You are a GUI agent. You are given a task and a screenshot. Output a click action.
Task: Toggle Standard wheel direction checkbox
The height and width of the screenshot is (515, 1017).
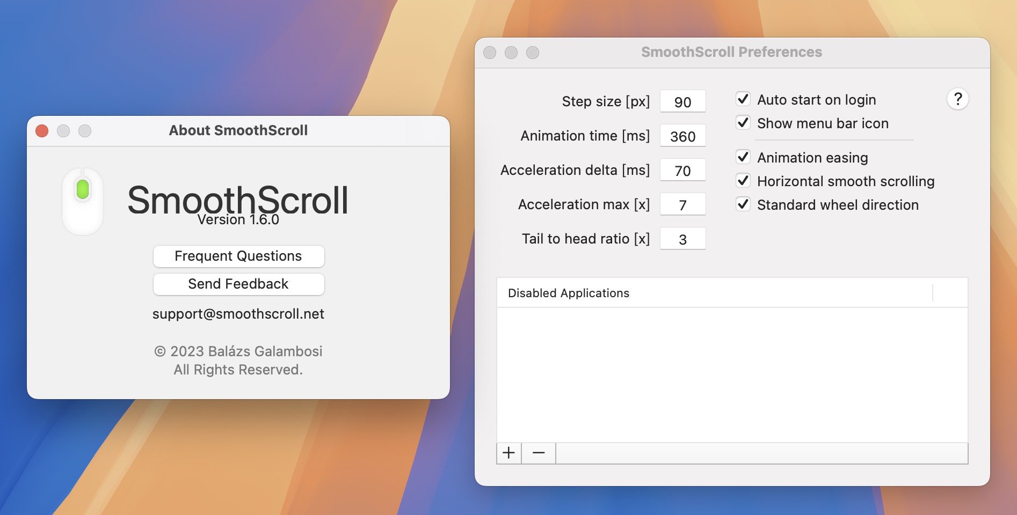coord(743,204)
